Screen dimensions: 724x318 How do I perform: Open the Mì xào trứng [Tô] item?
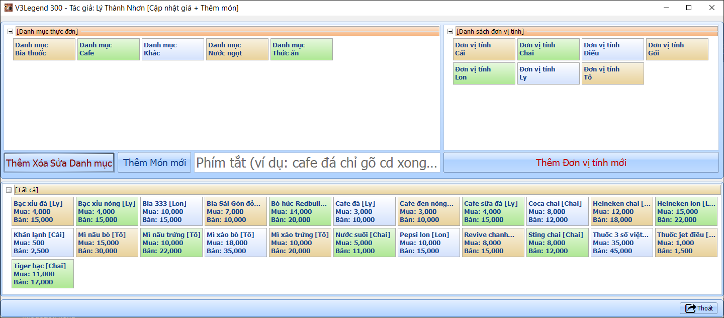[x=300, y=243]
